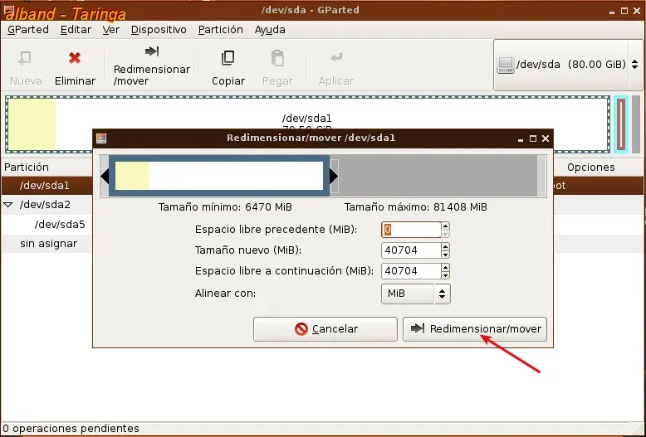Click the partition bar in the resize dialog

coord(219,176)
